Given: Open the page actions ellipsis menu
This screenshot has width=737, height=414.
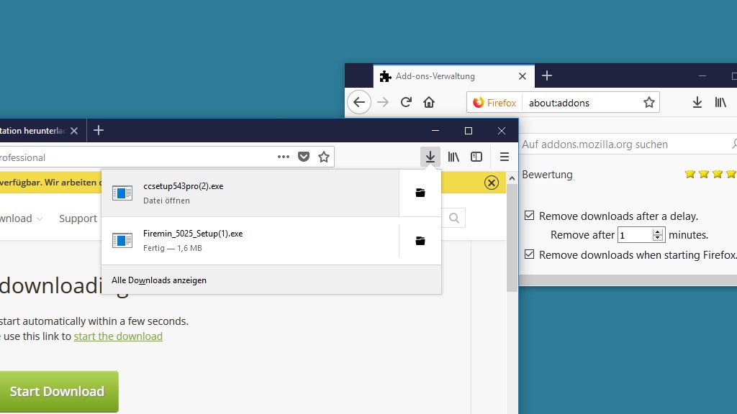Looking at the screenshot, I should pos(283,157).
